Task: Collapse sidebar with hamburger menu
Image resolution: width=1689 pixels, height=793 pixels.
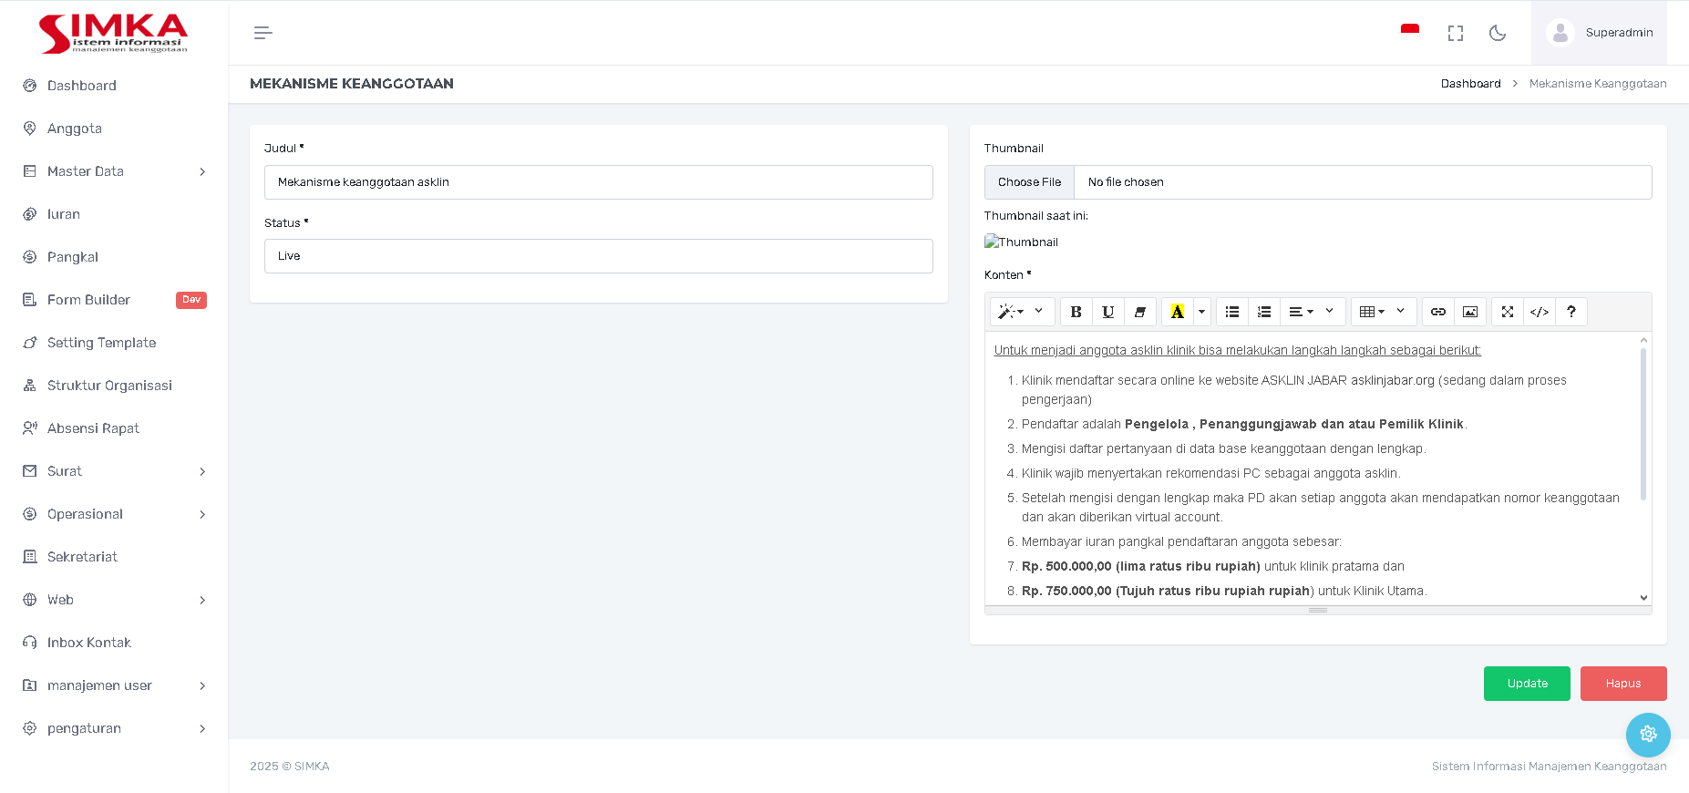Action: tap(263, 33)
